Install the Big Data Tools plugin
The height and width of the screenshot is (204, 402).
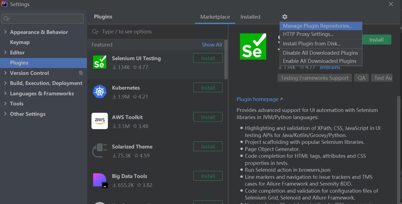pos(208,176)
